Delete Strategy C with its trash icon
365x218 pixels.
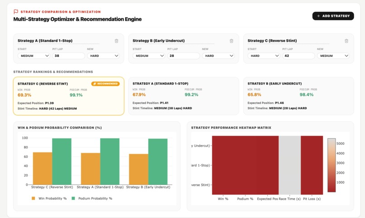tap(346, 41)
